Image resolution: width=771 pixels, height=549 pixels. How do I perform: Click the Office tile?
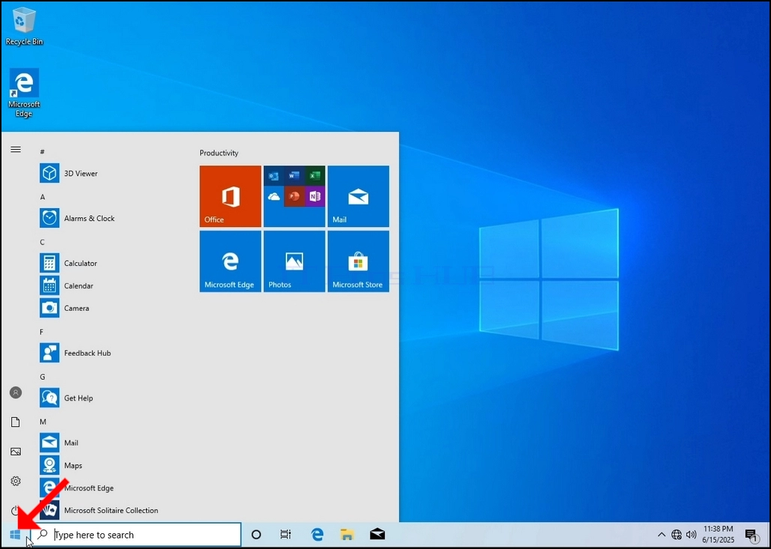pyautogui.click(x=230, y=196)
